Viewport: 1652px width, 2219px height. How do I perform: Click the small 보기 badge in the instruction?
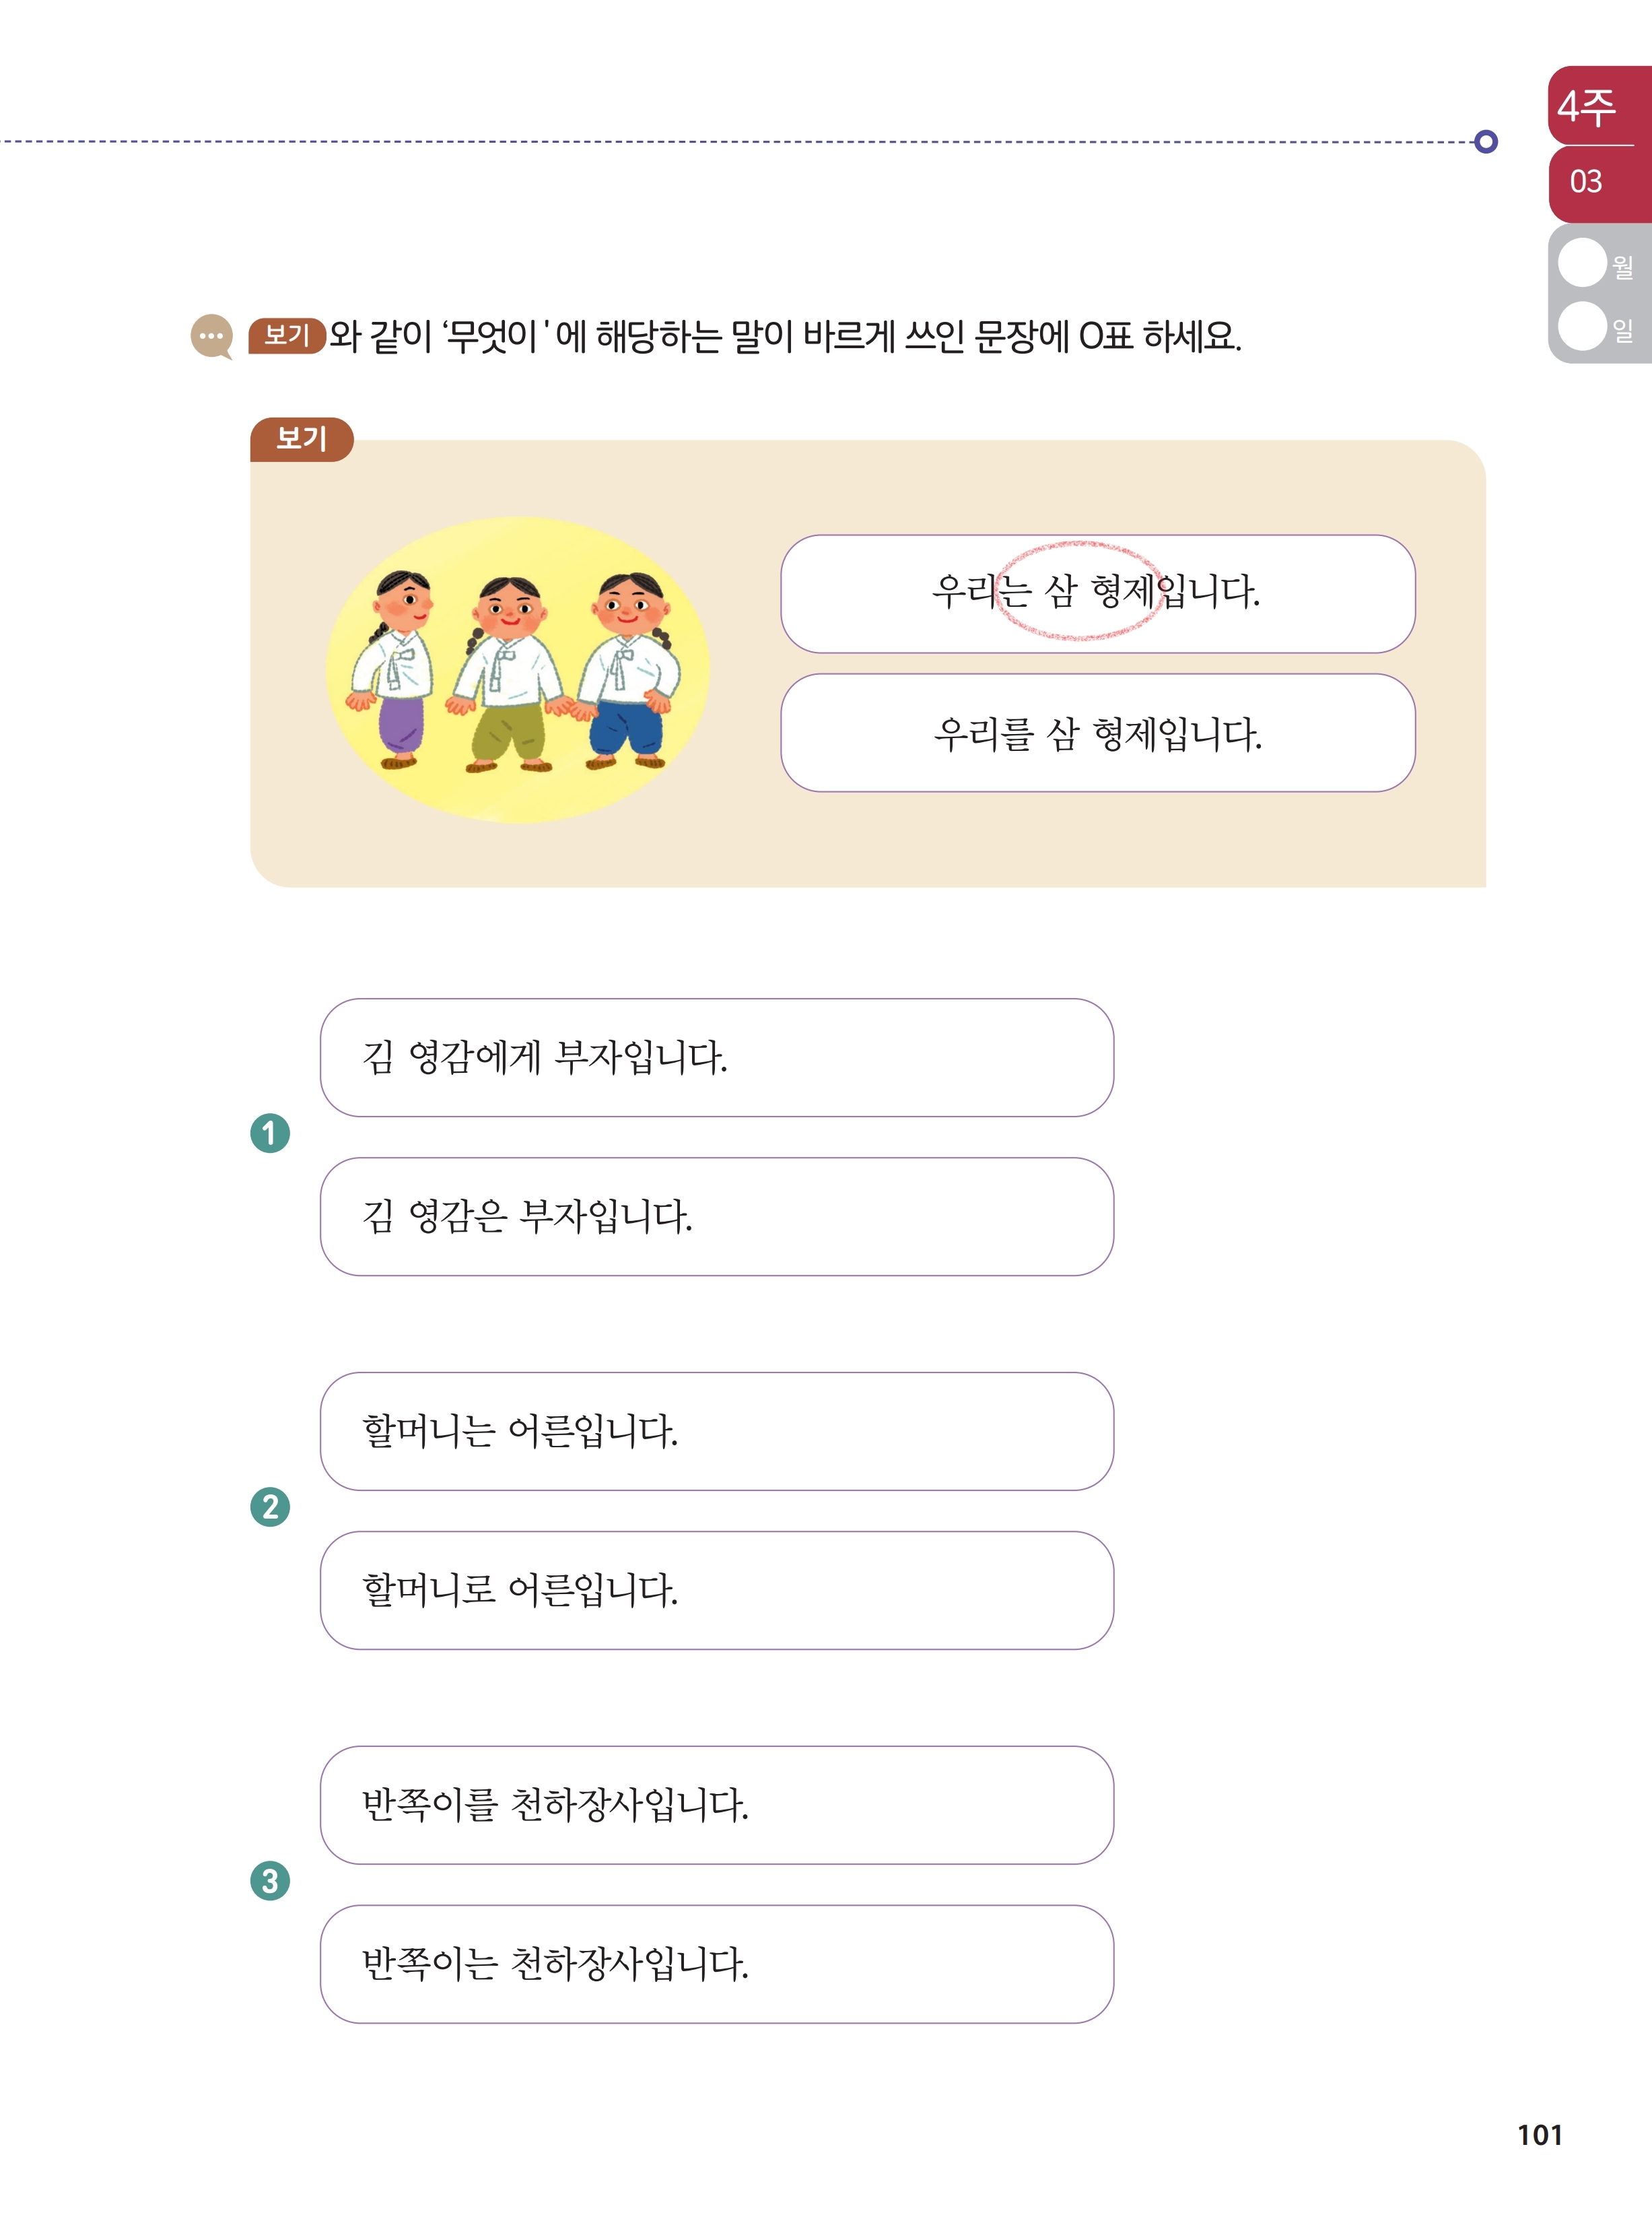pyautogui.click(x=287, y=335)
